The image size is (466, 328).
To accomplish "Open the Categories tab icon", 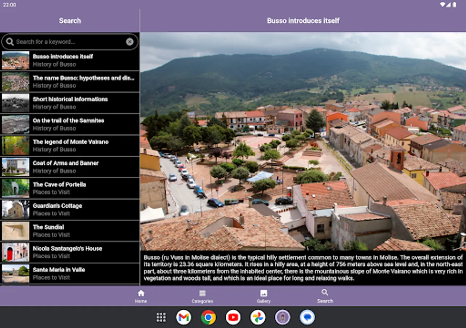I will pos(202,293).
